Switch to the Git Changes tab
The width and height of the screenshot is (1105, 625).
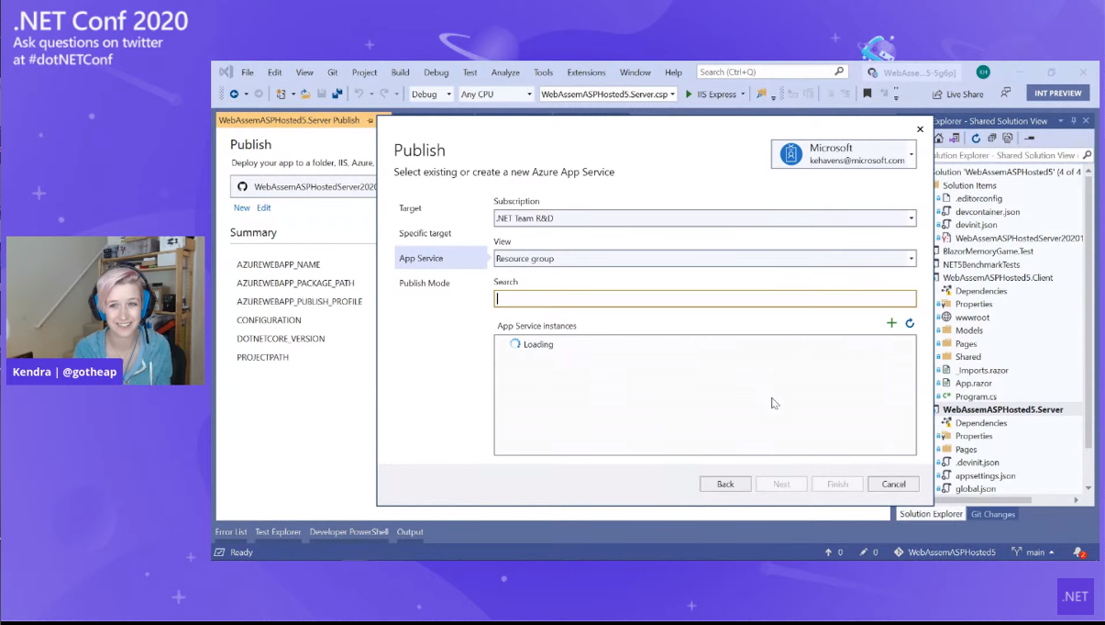pos(993,514)
